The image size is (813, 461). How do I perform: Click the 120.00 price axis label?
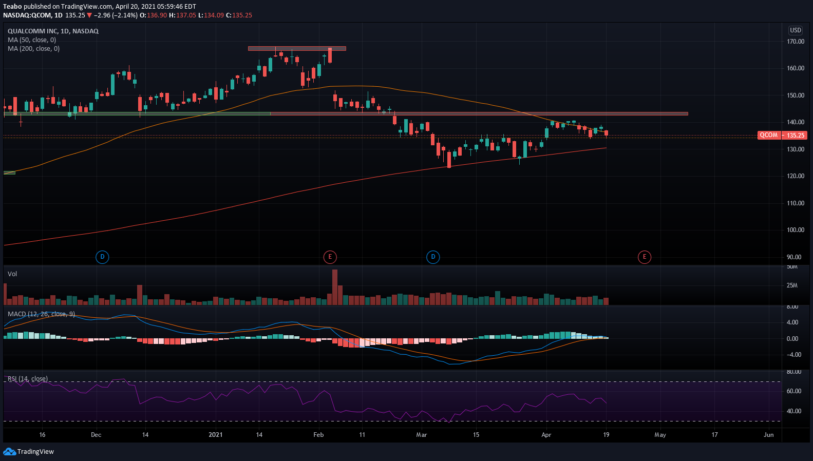[796, 176]
